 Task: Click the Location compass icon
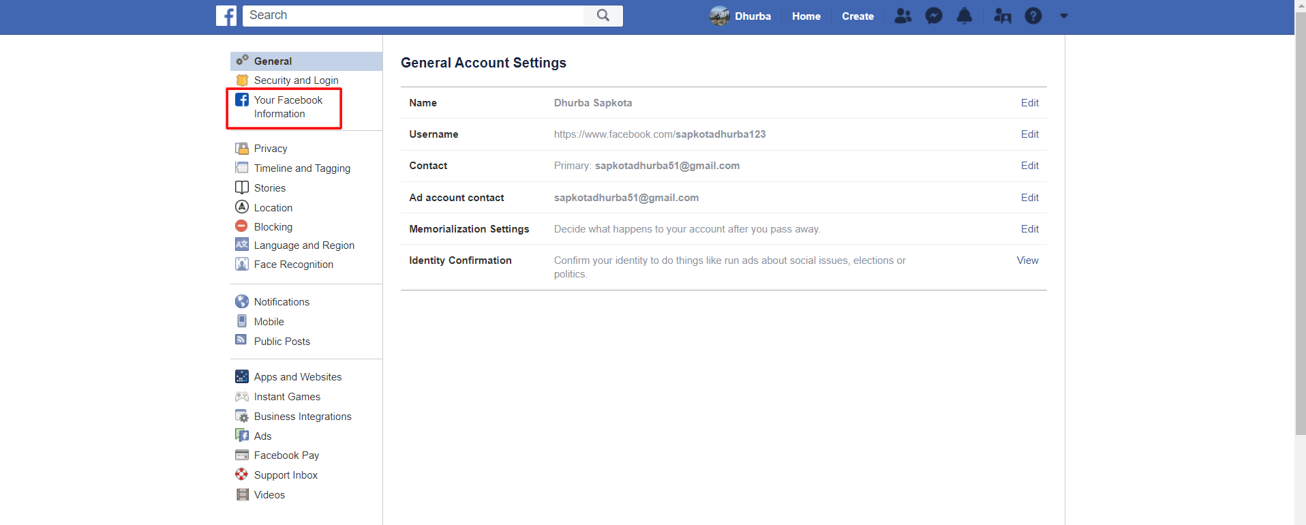tap(242, 207)
